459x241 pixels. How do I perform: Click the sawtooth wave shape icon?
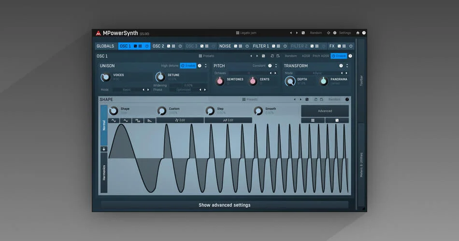click(x=150, y=120)
